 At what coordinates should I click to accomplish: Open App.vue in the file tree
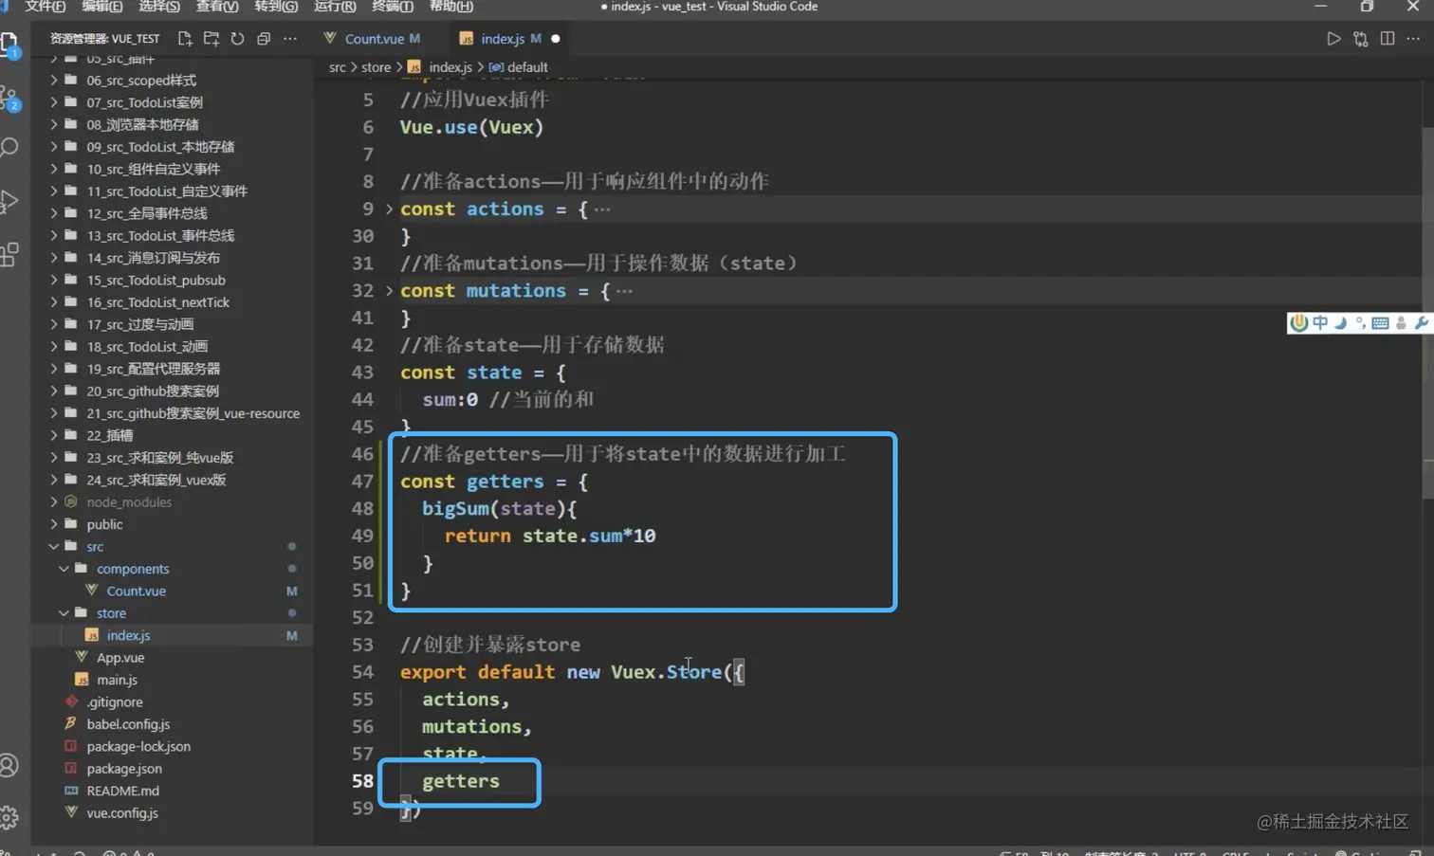click(x=120, y=658)
